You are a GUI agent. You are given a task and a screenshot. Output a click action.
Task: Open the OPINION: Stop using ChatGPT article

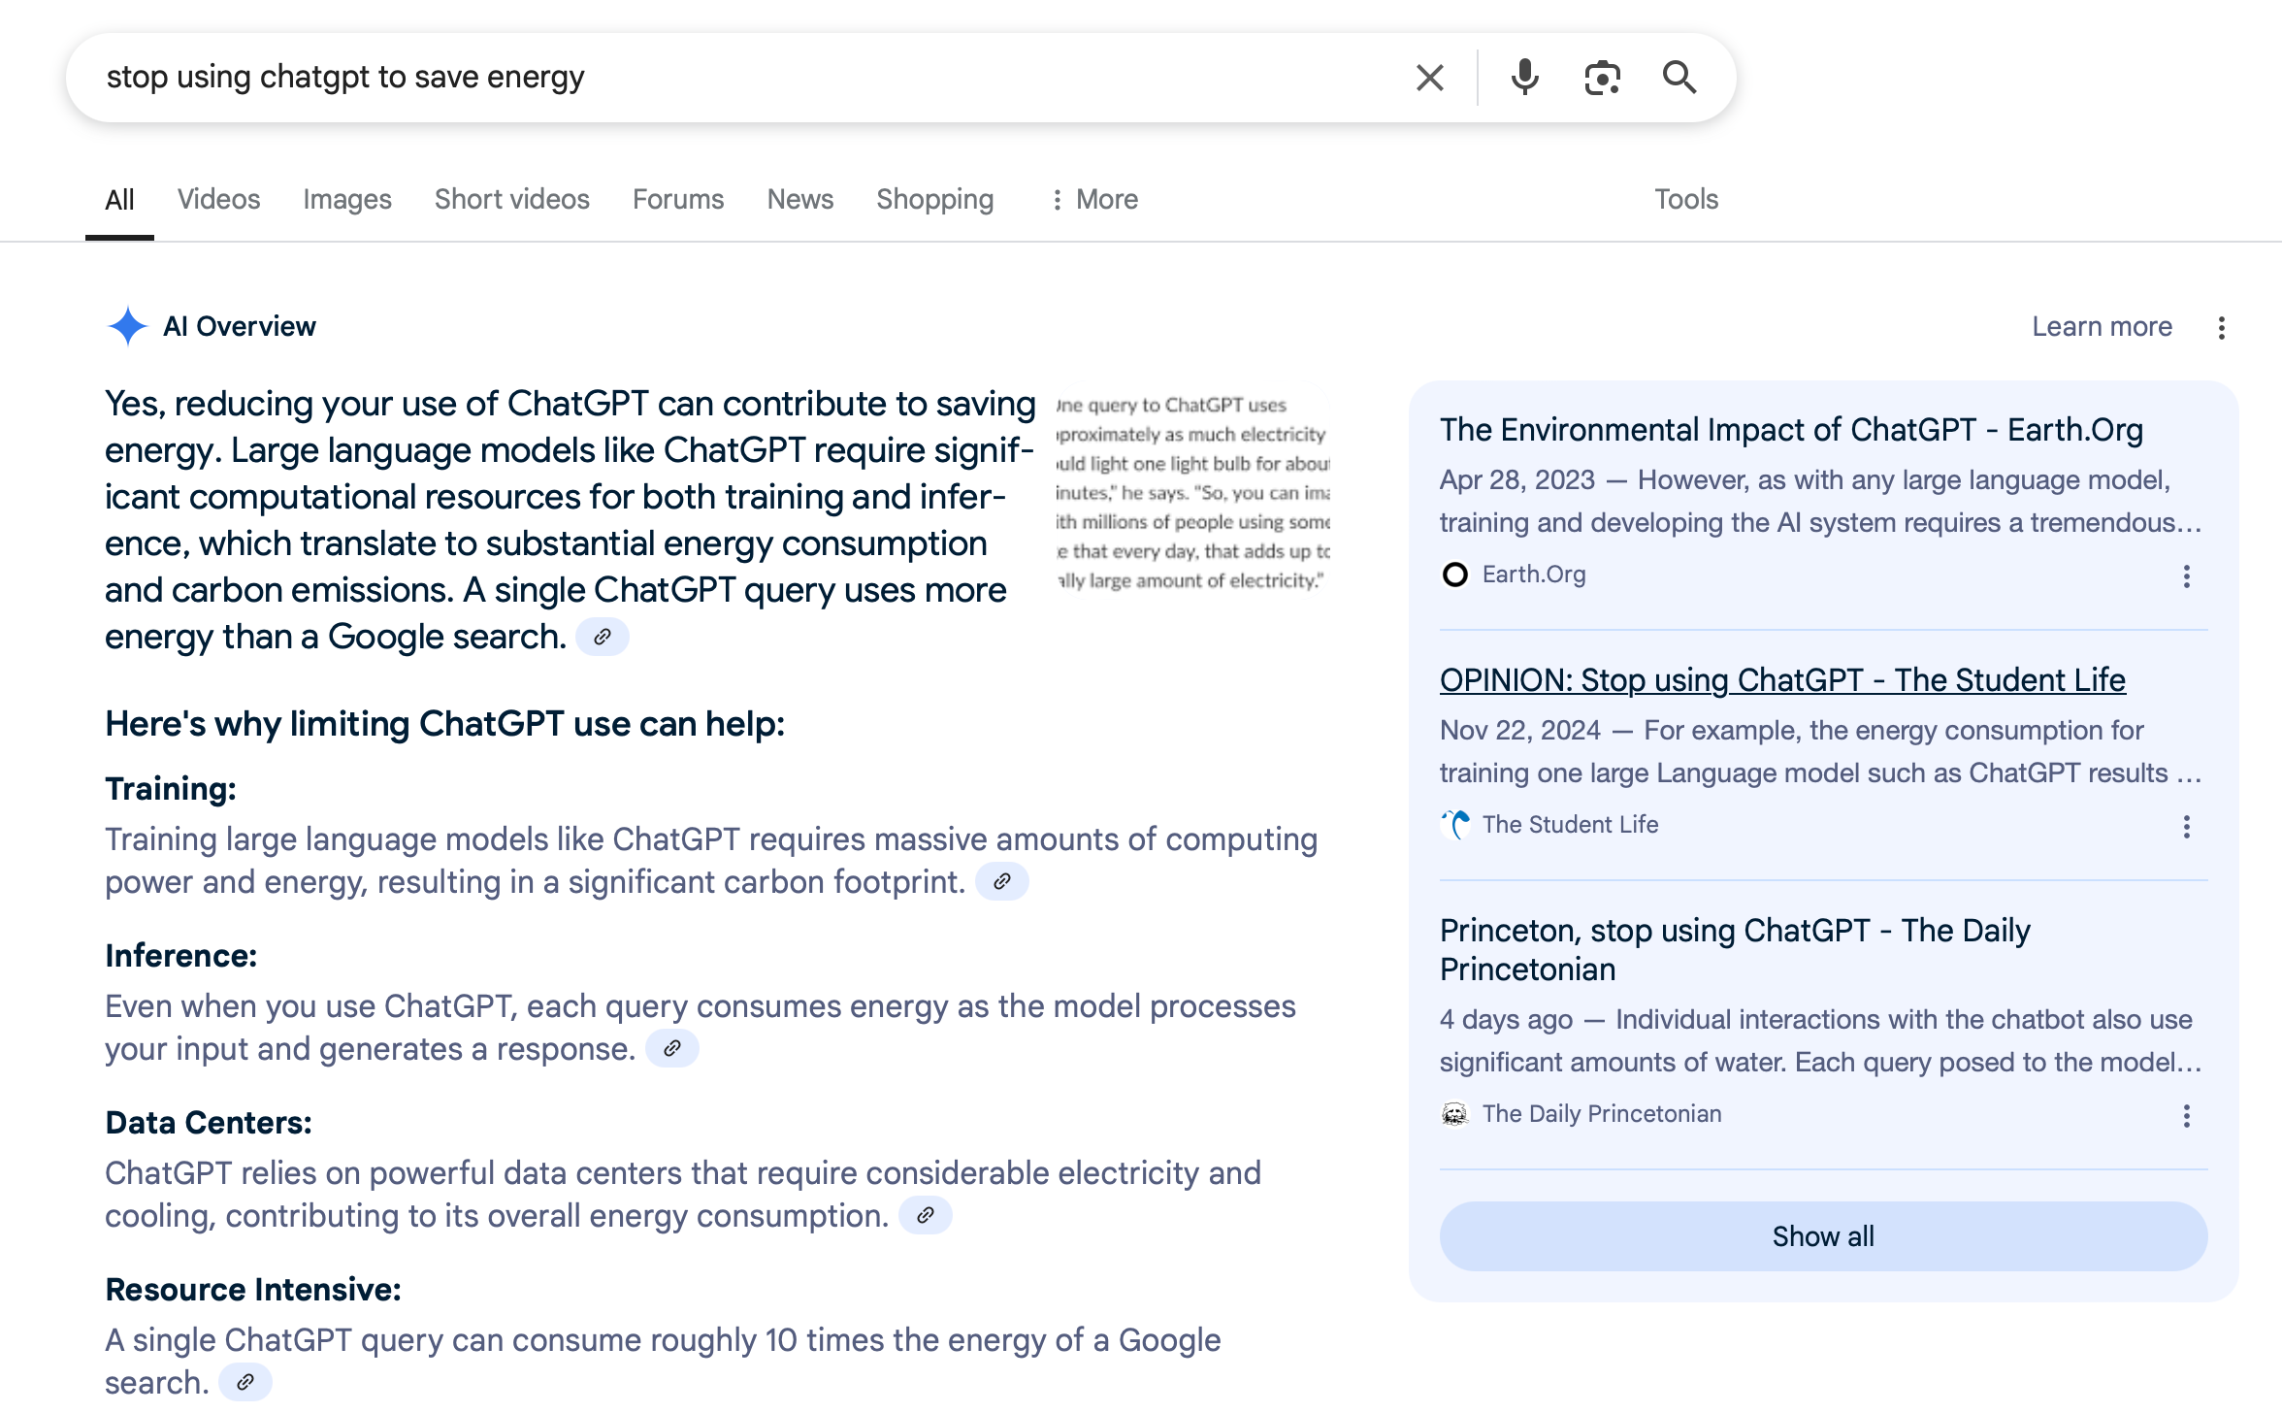[1781, 680]
